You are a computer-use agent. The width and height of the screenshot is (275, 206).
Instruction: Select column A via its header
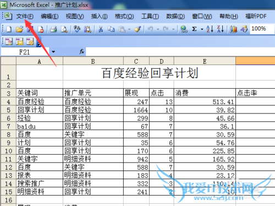point(40,61)
